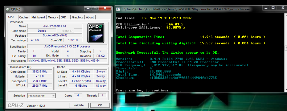287x111 pixels.
Task: Click the Instructions field listing MMX, SSE
Action: [x=67, y=61]
